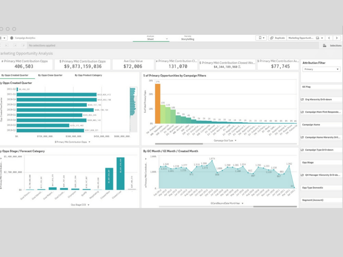Select the By Opp Product Category tab
The width and height of the screenshot is (343, 257).
click(x=88, y=75)
